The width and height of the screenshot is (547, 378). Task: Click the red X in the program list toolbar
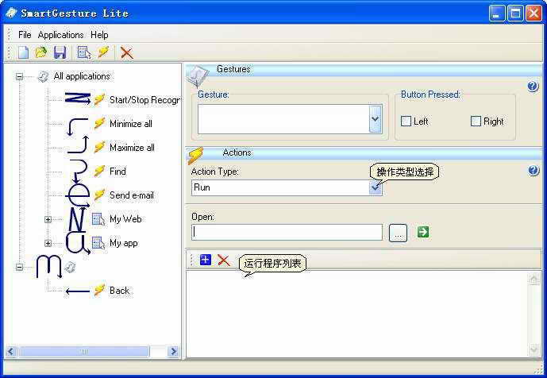tap(223, 260)
